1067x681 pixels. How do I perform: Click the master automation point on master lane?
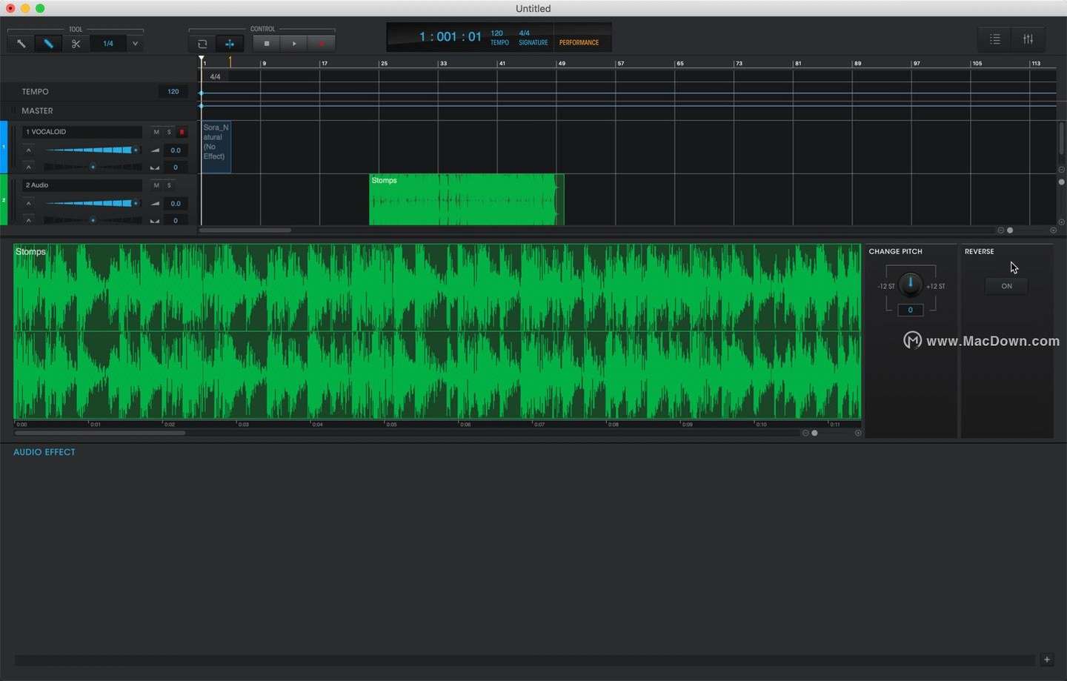202,106
